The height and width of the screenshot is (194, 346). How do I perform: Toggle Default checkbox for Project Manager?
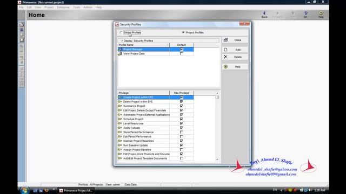click(182, 49)
